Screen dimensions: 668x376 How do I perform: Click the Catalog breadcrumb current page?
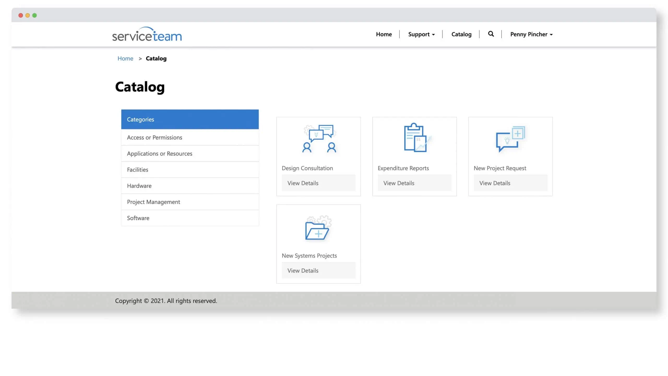(156, 58)
